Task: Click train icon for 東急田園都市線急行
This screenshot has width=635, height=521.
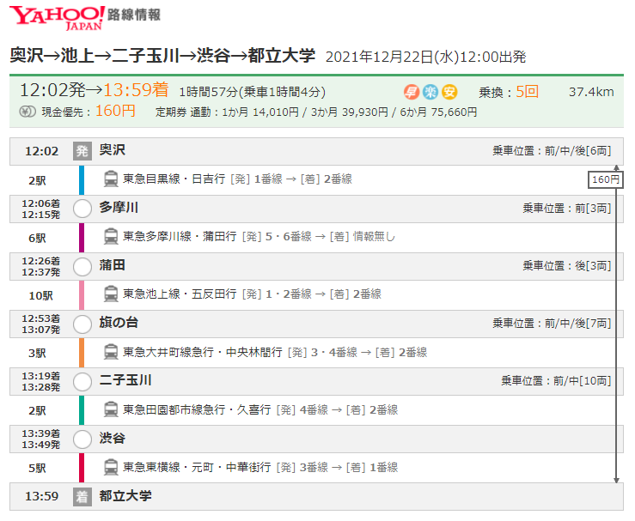Action: point(111,409)
